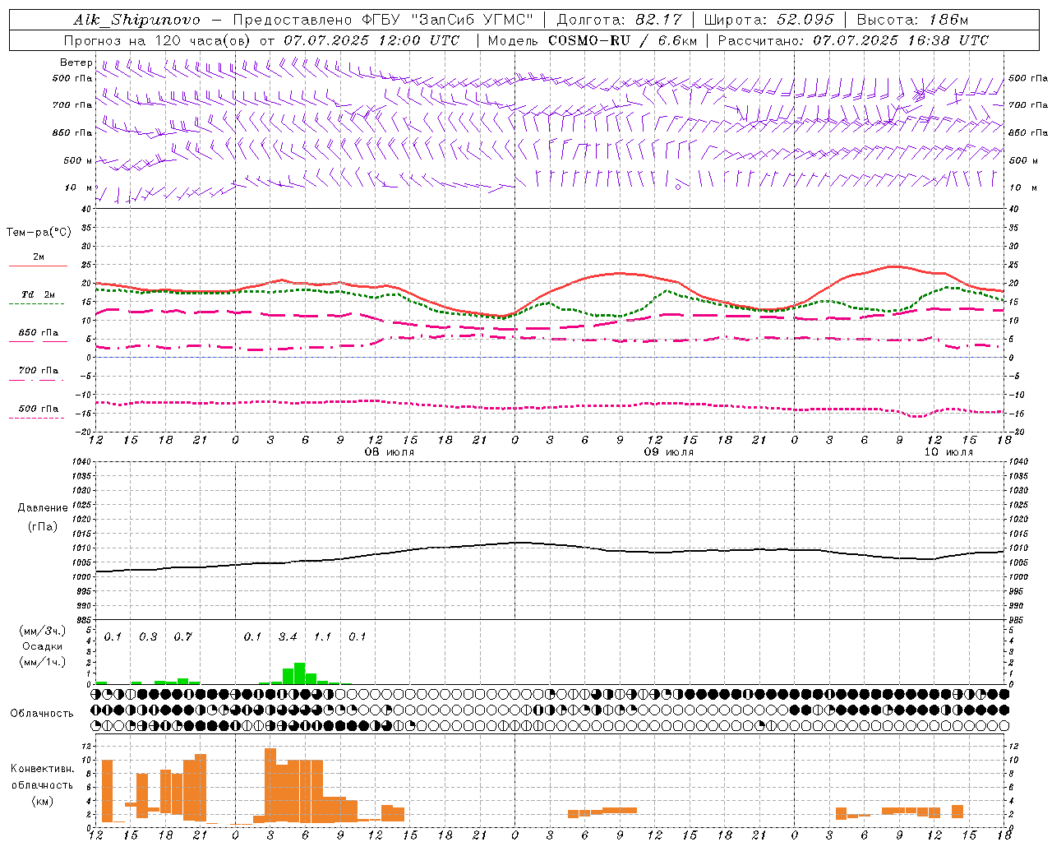Click the 10 м label on left wind axis
Image resolution: width=1052 pixels, height=842 pixels.
pos(79,187)
